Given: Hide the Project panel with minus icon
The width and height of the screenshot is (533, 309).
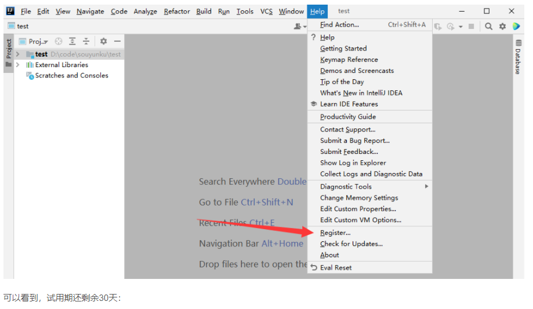Looking at the screenshot, I should click(118, 42).
